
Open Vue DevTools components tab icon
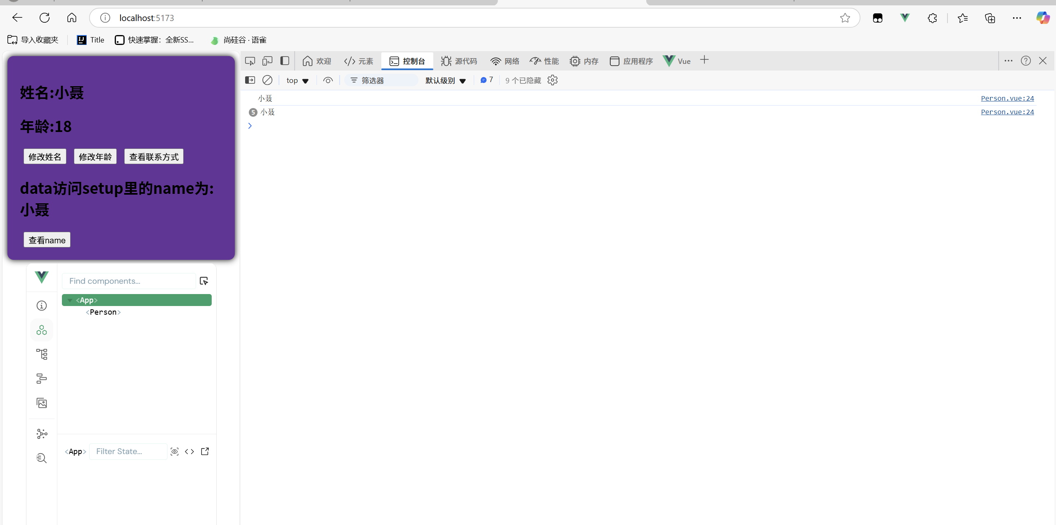[42, 330]
